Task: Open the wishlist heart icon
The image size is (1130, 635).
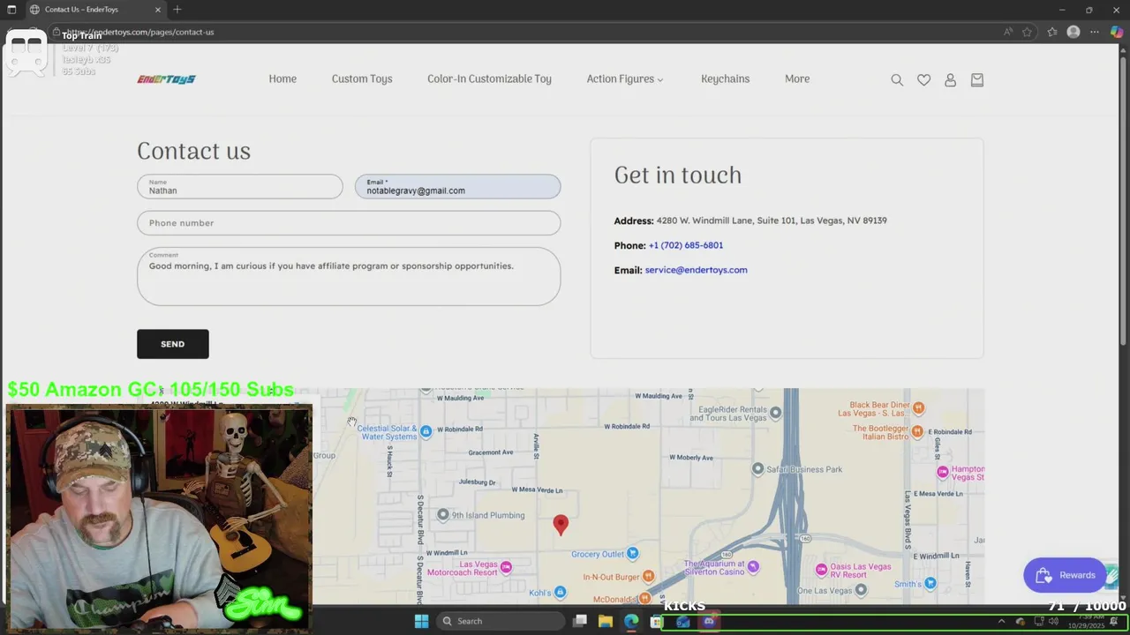Action: point(923,79)
